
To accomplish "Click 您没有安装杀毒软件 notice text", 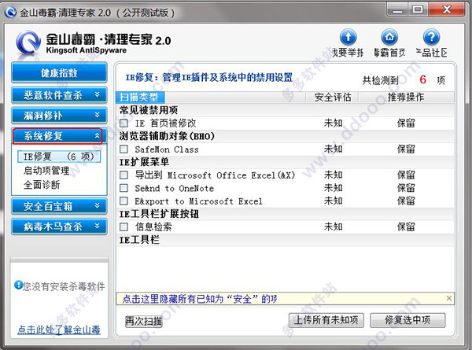I will (64, 286).
